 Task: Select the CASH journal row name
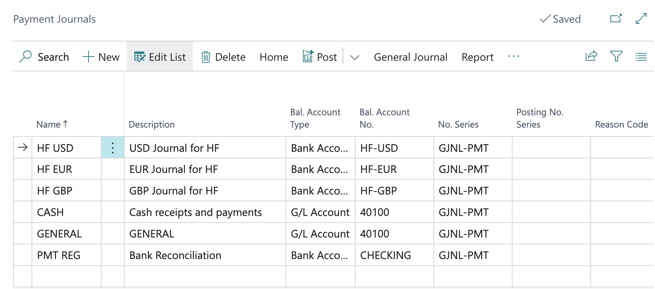(50, 212)
